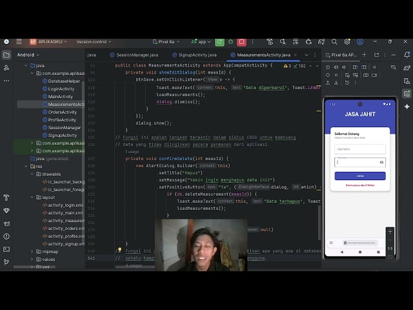Open Git branch tool window icon

[6, 262]
